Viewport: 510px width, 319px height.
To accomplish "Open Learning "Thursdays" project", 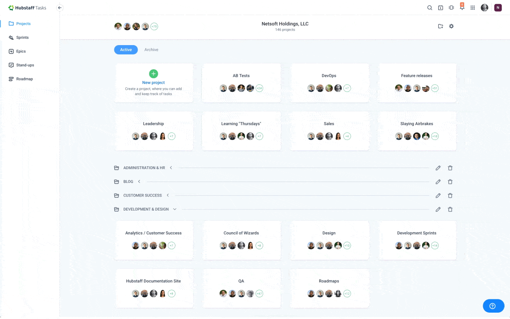I will coord(241,131).
